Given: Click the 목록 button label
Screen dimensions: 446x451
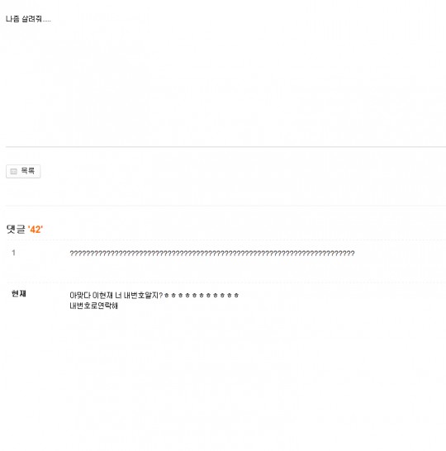Looking at the screenshot, I should point(27,171).
